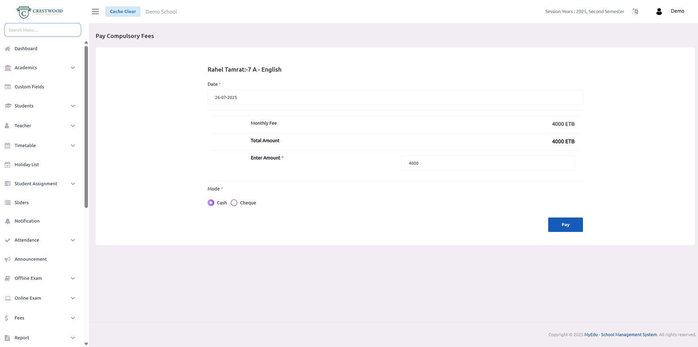Open Custom Fields from the sidebar

[29, 87]
